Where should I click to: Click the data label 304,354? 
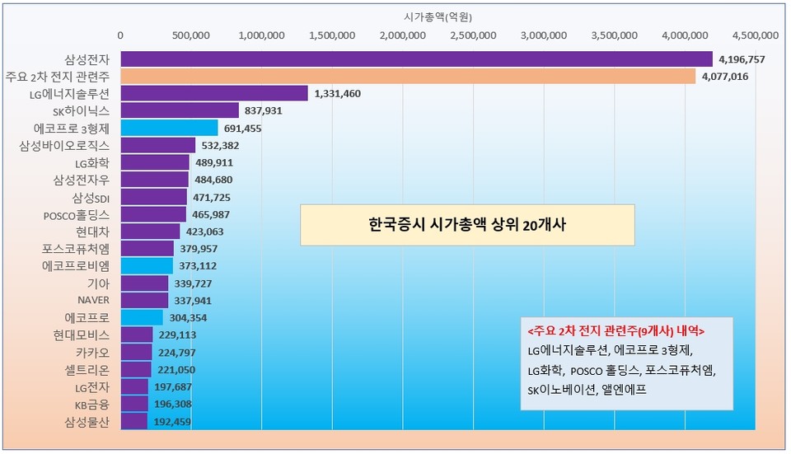(188, 318)
